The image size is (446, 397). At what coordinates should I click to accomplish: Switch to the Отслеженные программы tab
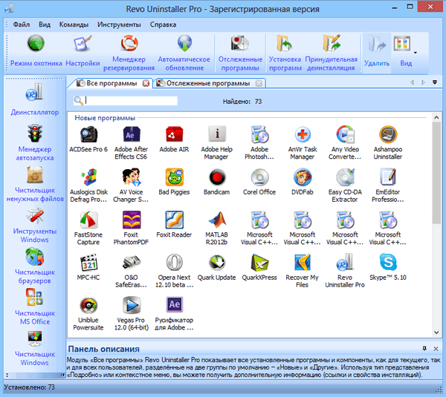pyautogui.click(x=207, y=83)
